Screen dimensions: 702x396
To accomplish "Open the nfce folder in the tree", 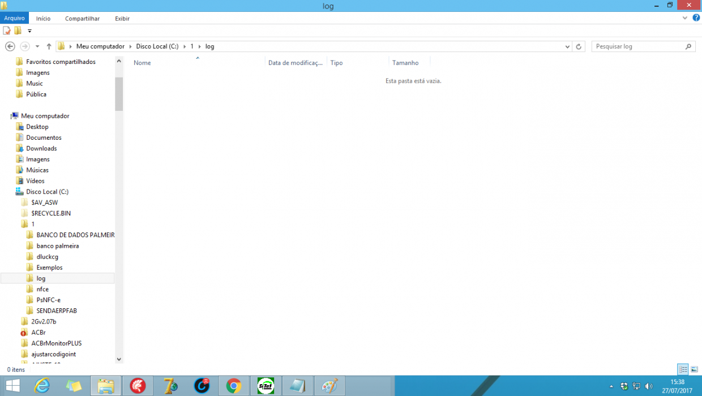I will point(42,289).
